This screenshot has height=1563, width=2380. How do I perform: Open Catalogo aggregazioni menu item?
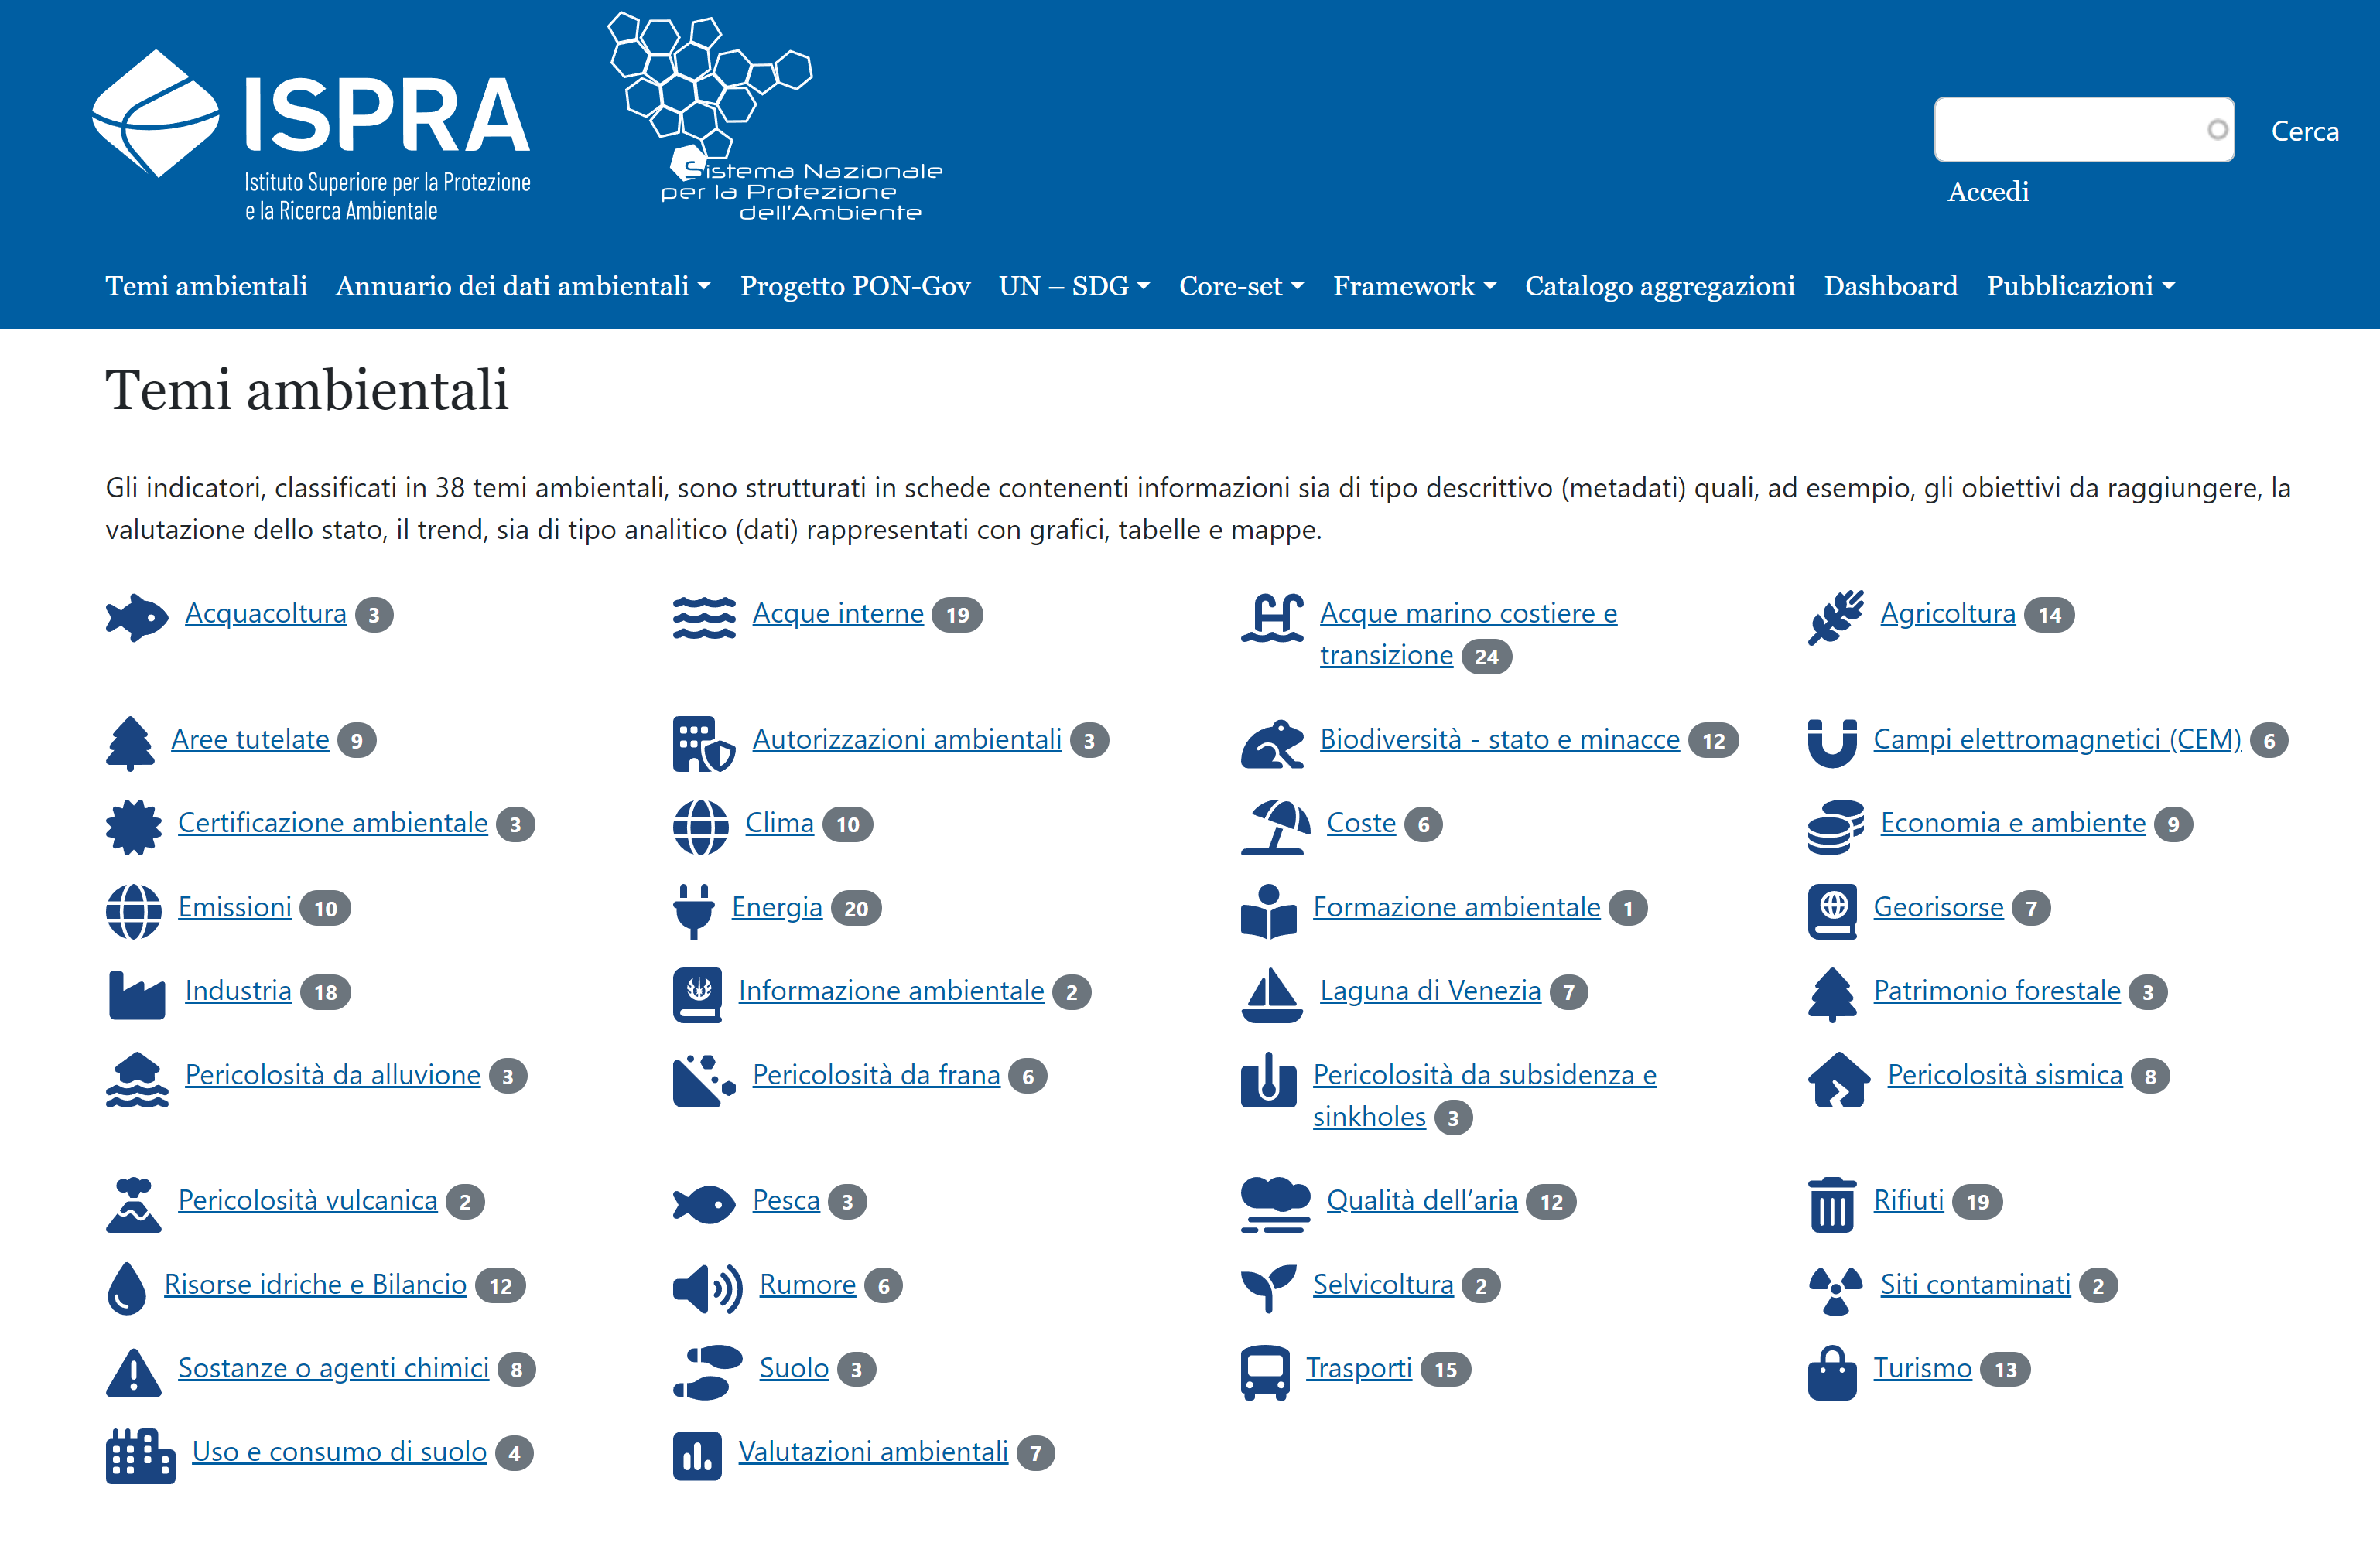tap(1659, 286)
